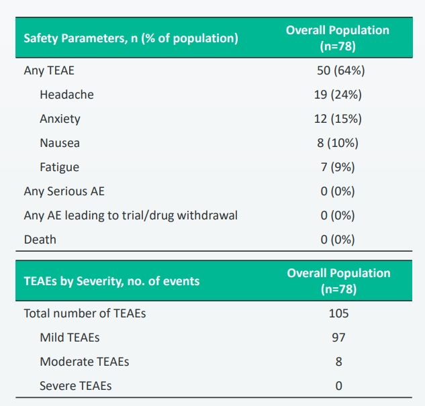Click the "Moderate TEAEs" row label
Screen dimensions: 425x406
point(84,362)
